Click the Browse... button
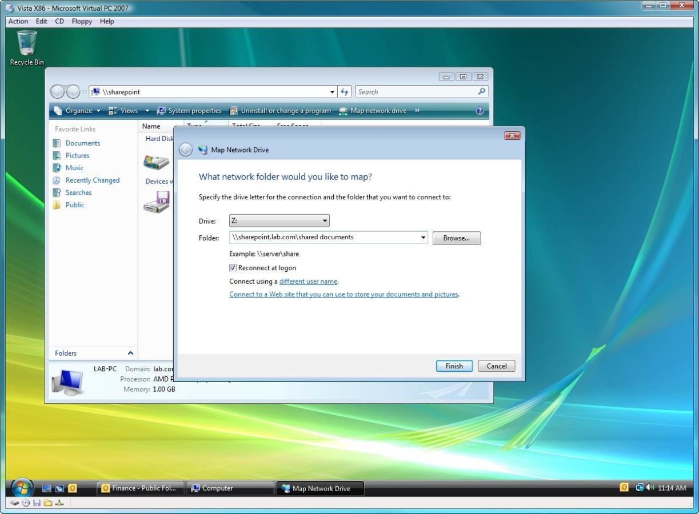699x514 pixels. 456,238
